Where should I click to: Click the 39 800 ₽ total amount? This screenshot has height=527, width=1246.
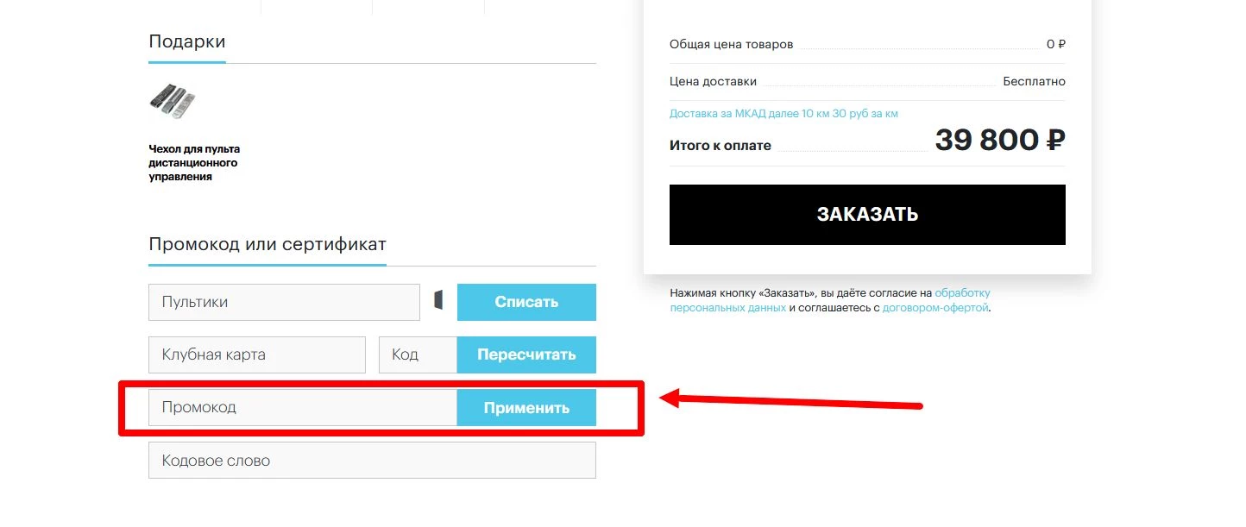1000,140
